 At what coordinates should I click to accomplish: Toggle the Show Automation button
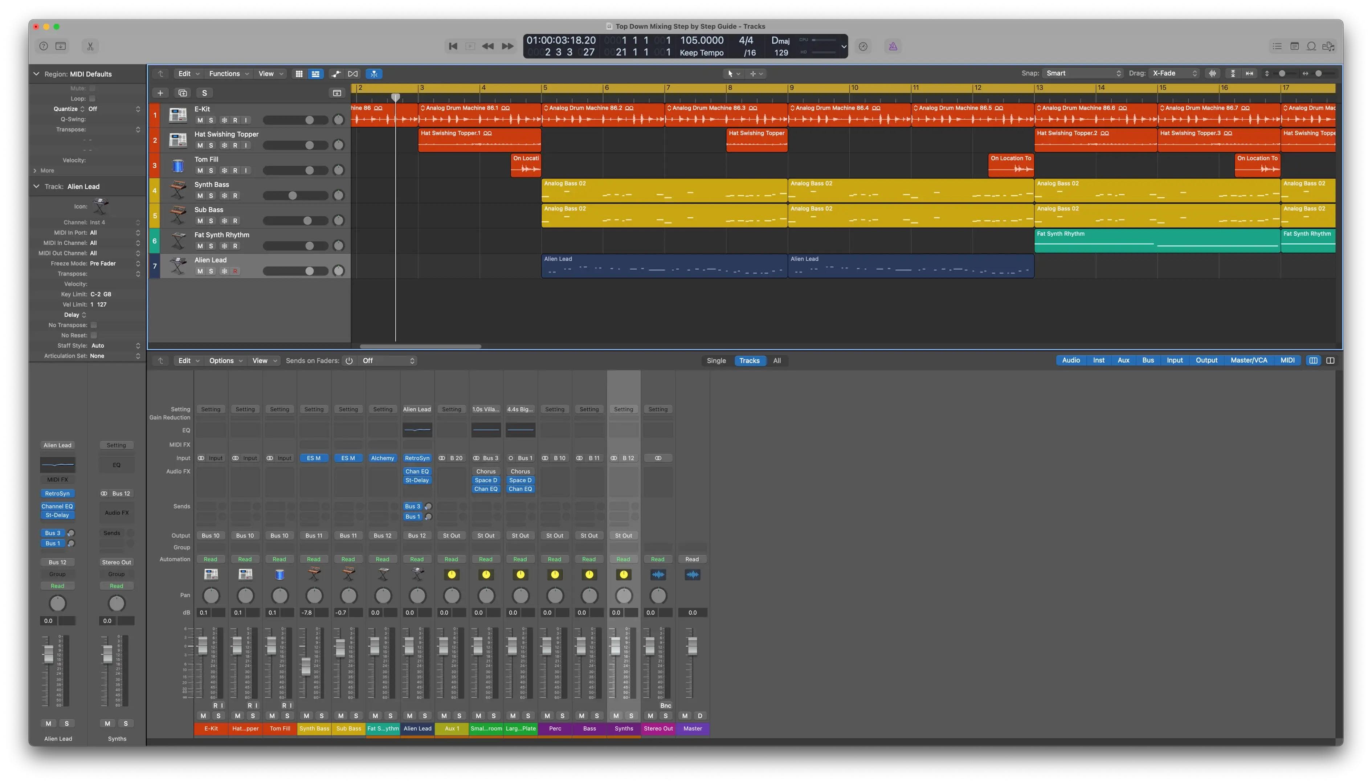(x=336, y=74)
